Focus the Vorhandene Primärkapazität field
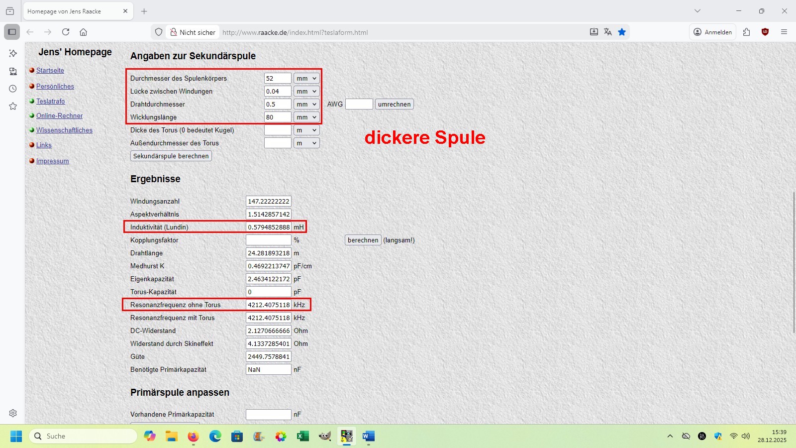The width and height of the screenshot is (796, 448). pyautogui.click(x=269, y=414)
